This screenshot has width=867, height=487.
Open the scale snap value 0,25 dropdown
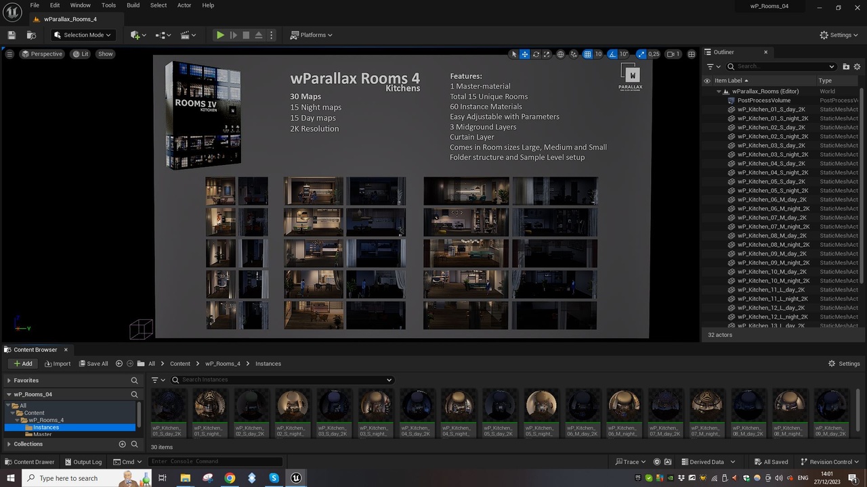[x=654, y=54]
